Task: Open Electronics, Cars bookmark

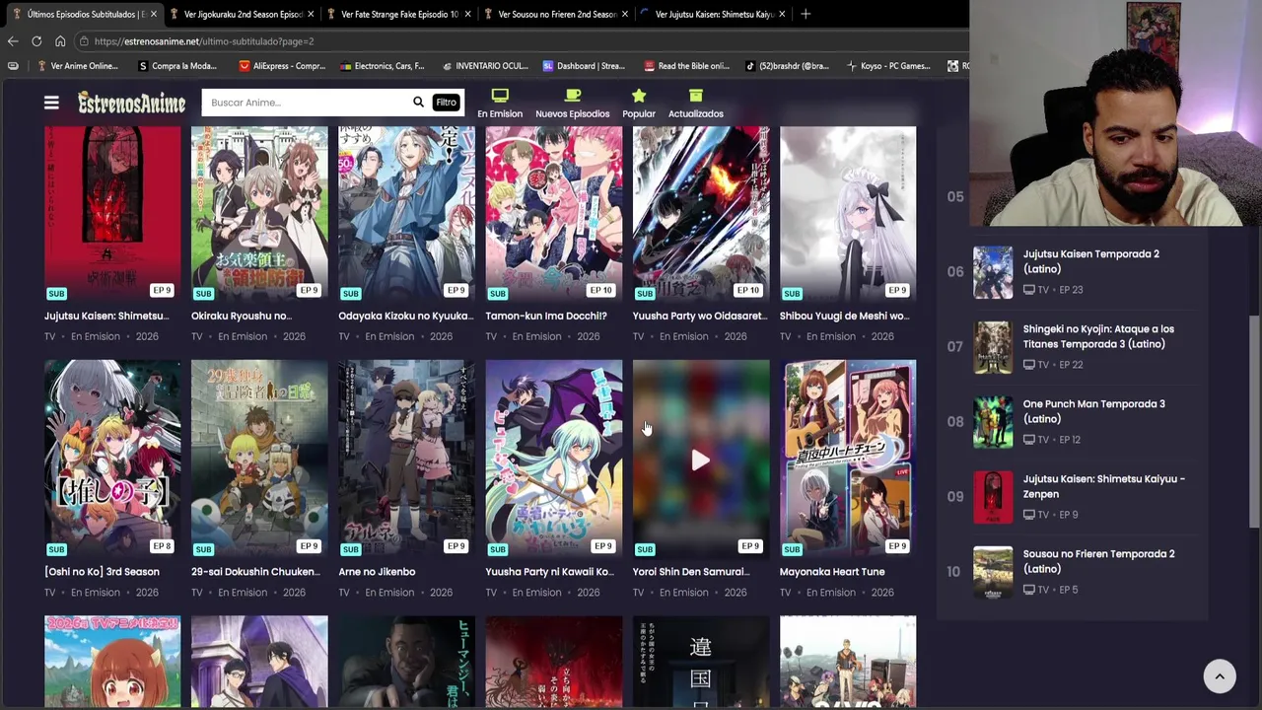Action: click(383, 66)
